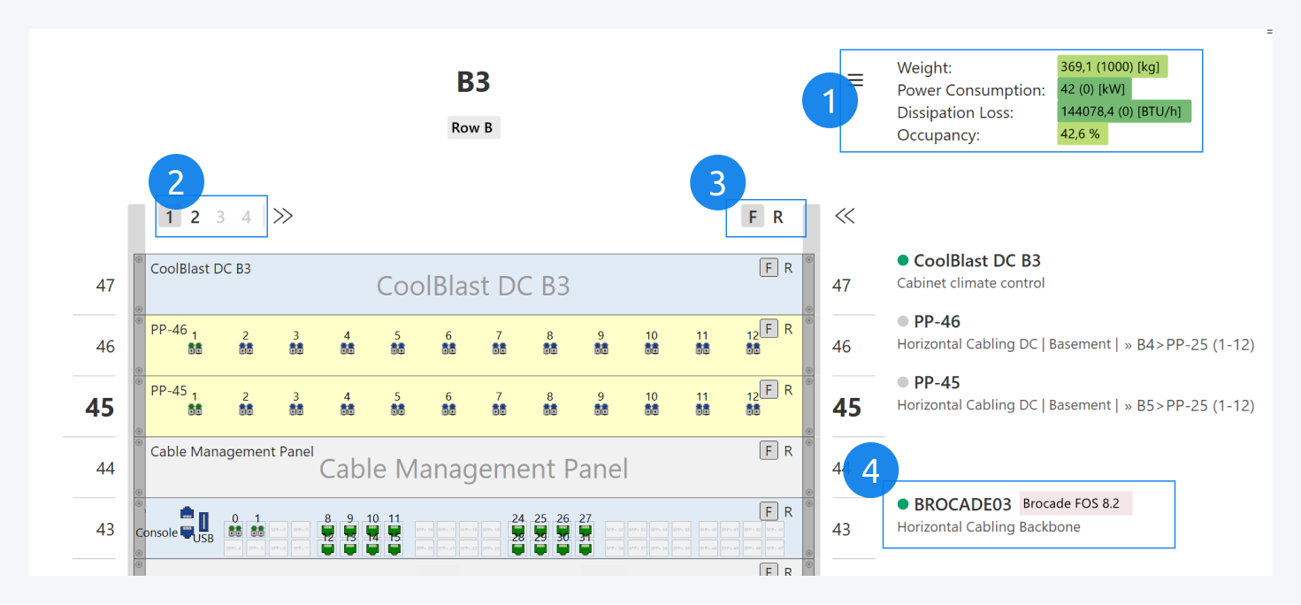The width and height of the screenshot is (1301, 605).
Task: Switch to rack side 2
Action: [x=195, y=218]
